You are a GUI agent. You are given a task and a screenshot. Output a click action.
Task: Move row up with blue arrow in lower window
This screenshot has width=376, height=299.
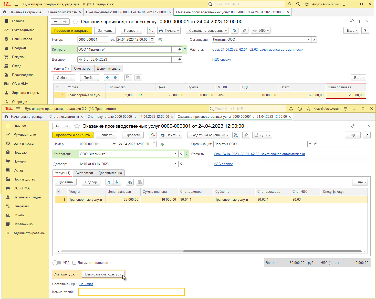pos(109,182)
